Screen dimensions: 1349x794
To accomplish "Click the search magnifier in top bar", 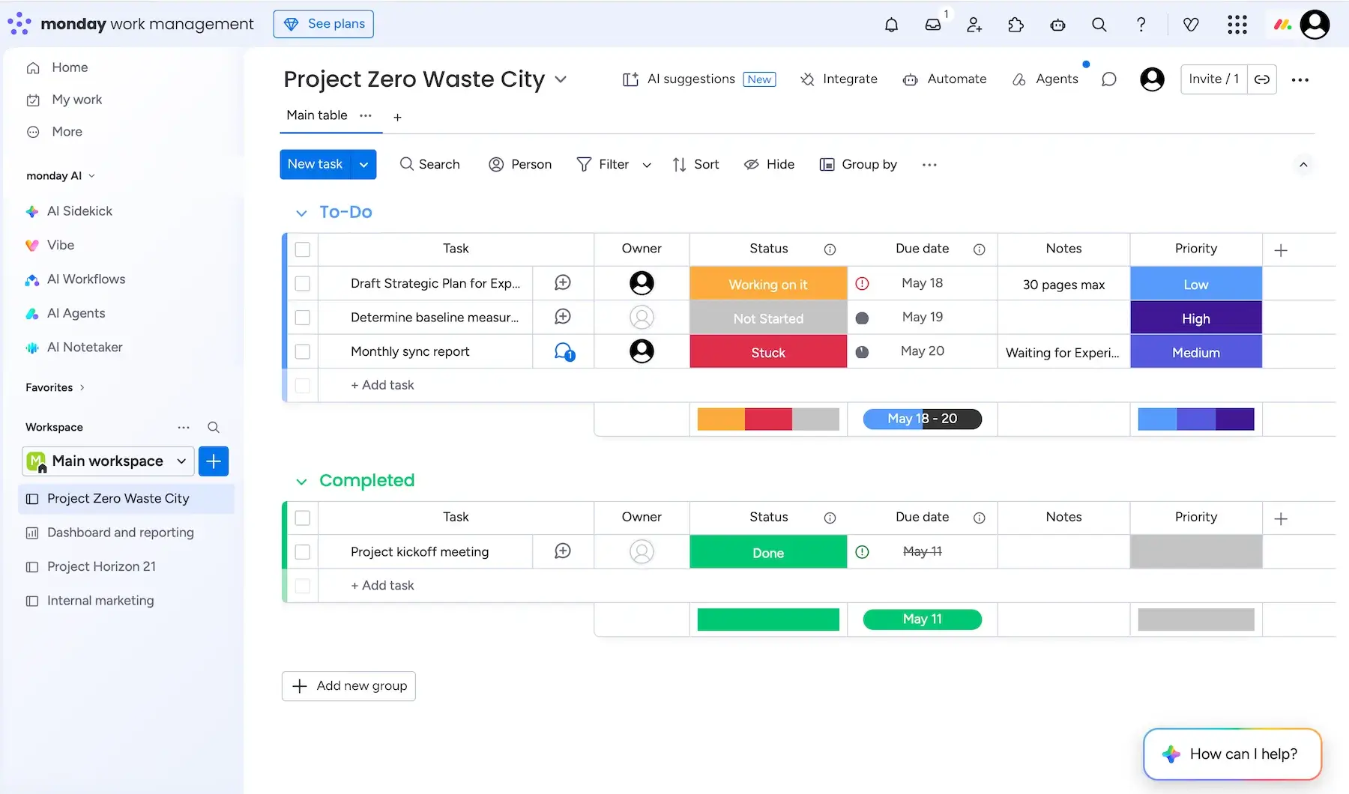I will [1099, 25].
